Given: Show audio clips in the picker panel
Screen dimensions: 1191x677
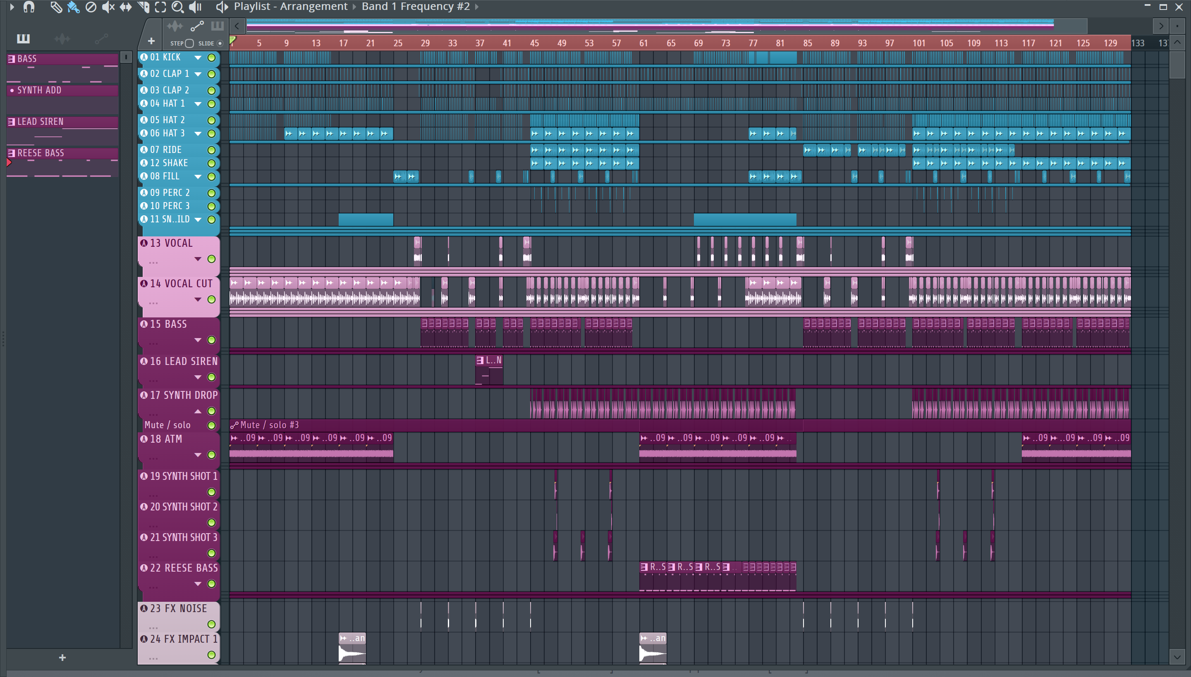Looking at the screenshot, I should click(62, 38).
